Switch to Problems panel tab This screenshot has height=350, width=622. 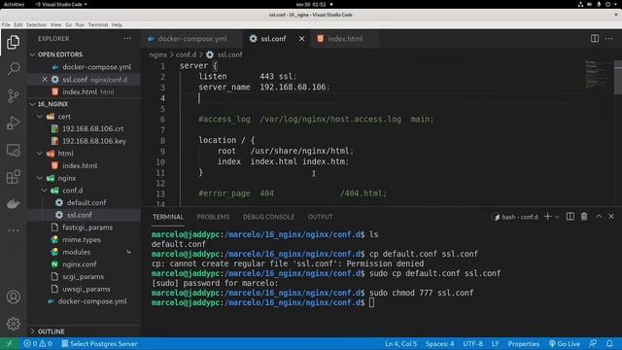pyautogui.click(x=213, y=217)
